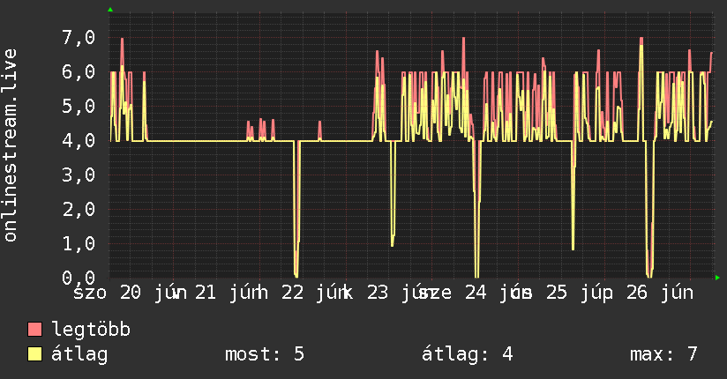The height and width of the screenshot is (379, 727).
Task: Click the '22 jún' date label
Action: [317, 293]
